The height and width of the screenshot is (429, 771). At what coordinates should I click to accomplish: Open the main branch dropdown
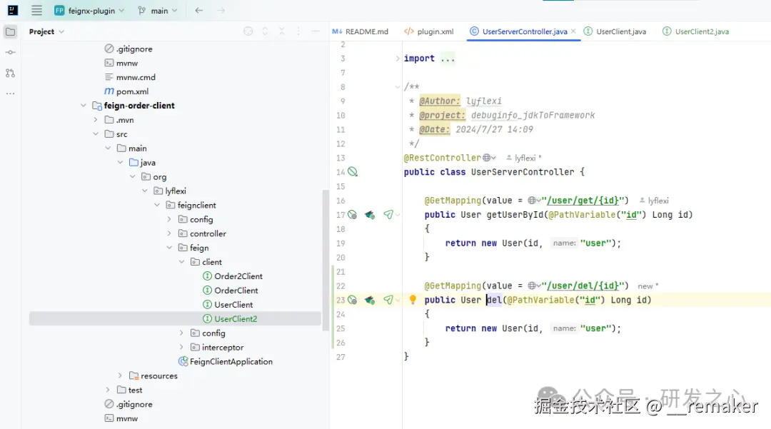point(157,10)
